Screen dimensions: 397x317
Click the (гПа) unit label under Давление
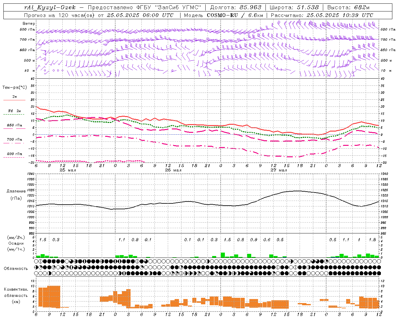tap(16, 198)
